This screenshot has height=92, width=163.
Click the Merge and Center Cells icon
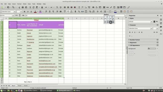point(61,11)
